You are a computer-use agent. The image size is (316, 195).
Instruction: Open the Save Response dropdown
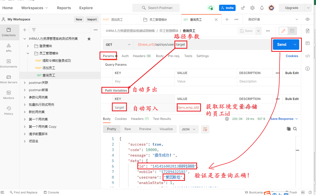pos(284,119)
